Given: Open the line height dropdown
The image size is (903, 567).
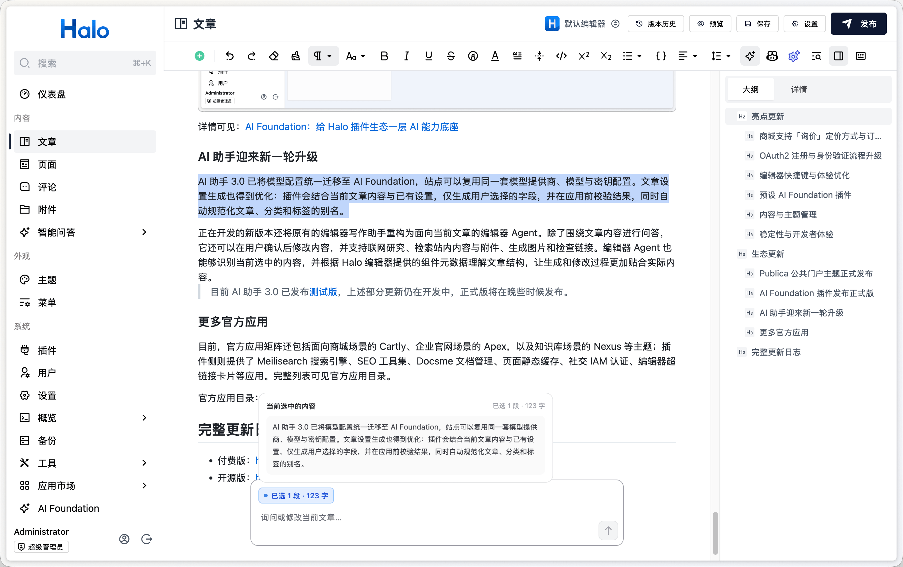Looking at the screenshot, I should (721, 56).
